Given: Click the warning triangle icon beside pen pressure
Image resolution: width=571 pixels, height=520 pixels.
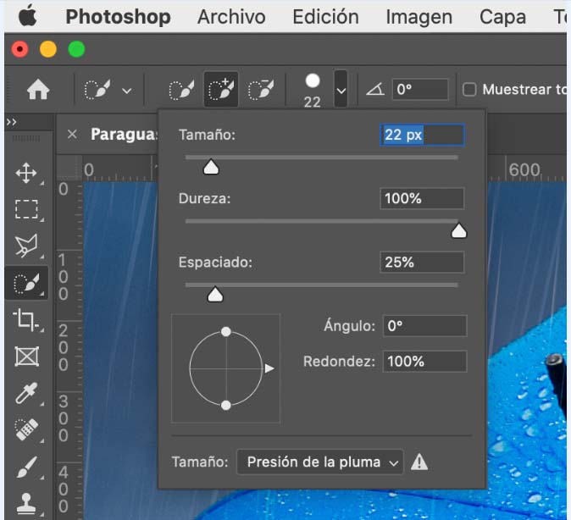Looking at the screenshot, I should click(x=419, y=462).
